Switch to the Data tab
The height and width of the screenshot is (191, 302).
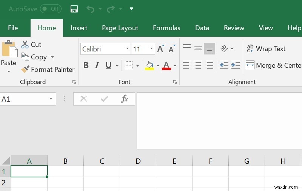point(202,28)
